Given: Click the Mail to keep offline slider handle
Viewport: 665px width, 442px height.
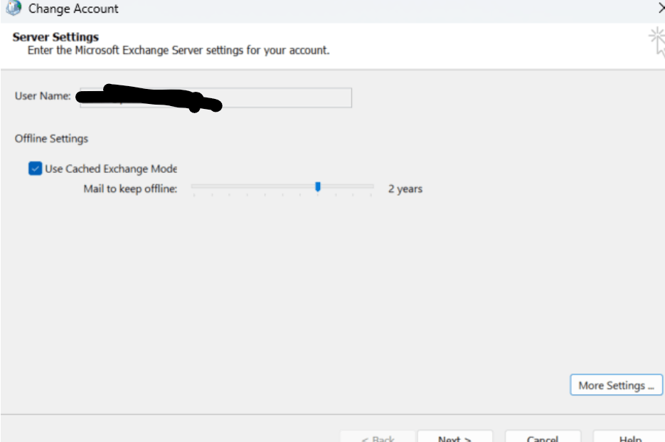Looking at the screenshot, I should click(318, 186).
